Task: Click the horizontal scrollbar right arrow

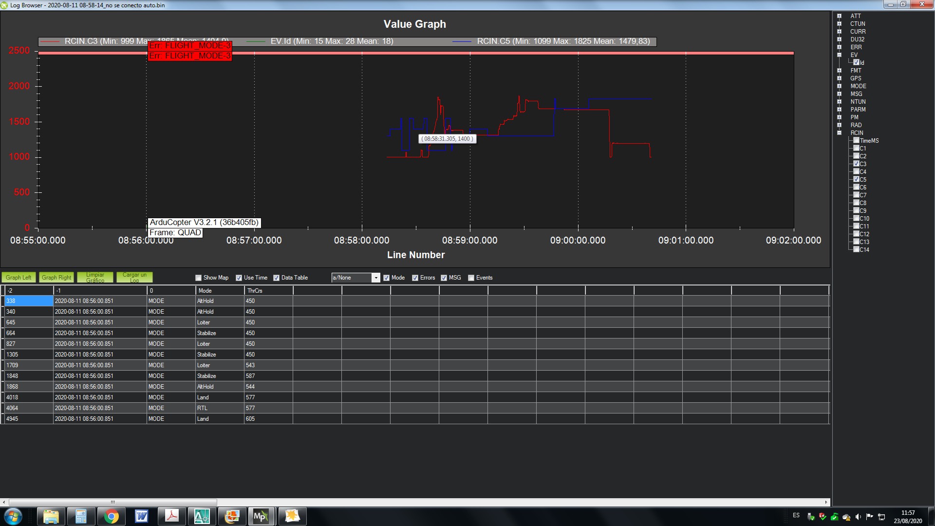Action: click(x=826, y=502)
